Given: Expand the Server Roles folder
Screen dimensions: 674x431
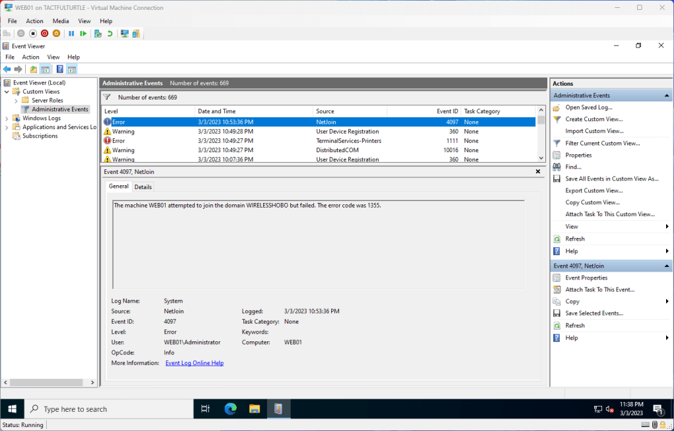Looking at the screenshot, I should pyautogui.click(x=16, y=101).
